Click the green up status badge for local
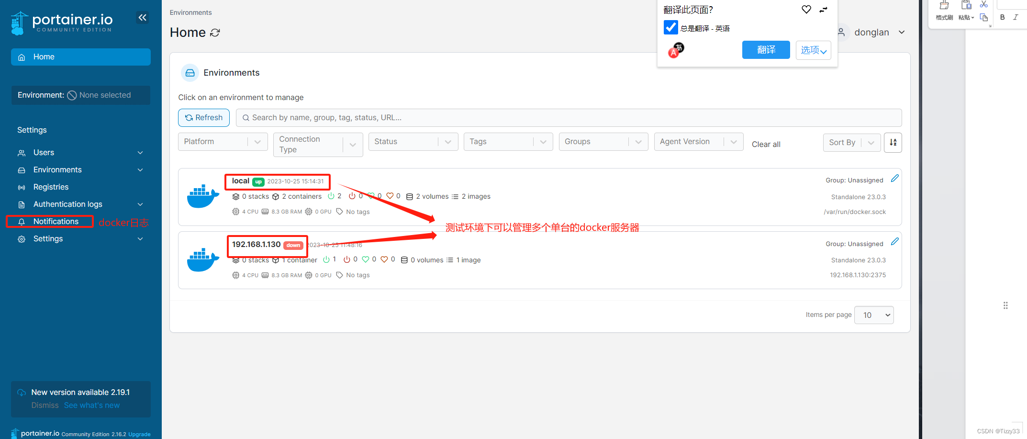 (x=258, y=182)
